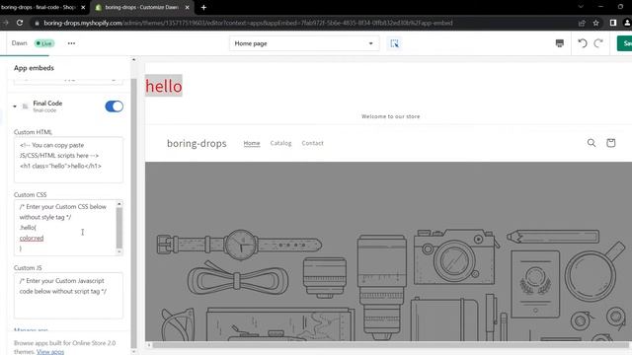Bookmark this page with the star icon
The height and width of the screenshot is (355, 632).
pos(596,23)
